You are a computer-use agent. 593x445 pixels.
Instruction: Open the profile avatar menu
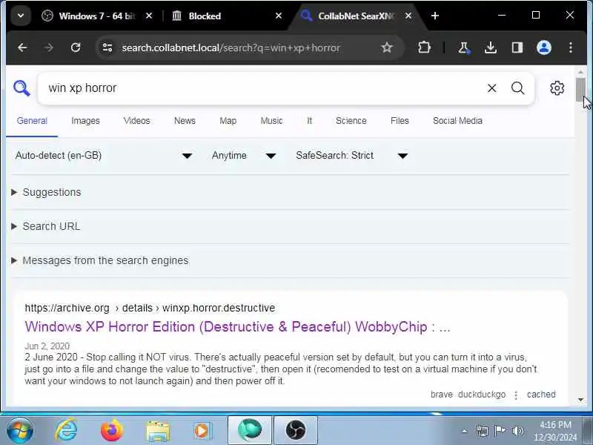point(544,47)
